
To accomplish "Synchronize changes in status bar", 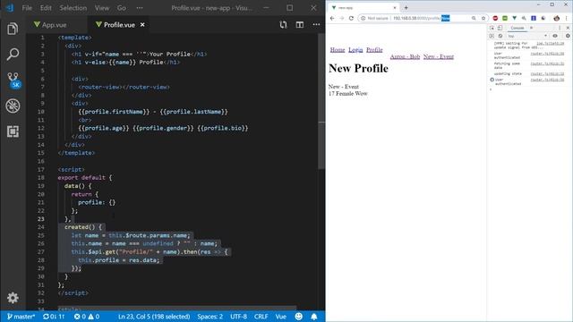I will [54, 317].
